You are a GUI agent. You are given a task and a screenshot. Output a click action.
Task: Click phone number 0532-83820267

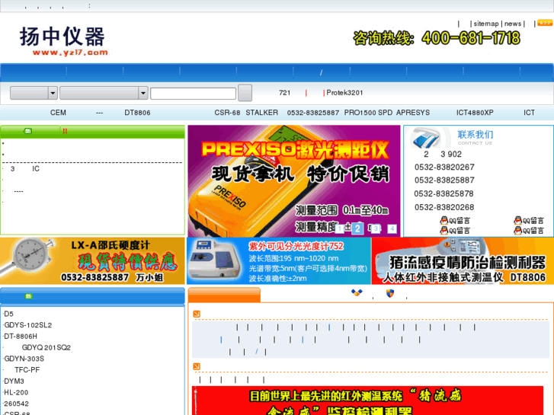pos(444,167)
